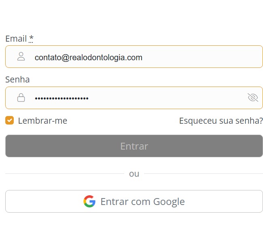Click the divider line right of "ou"
The width and height of the screenshot is (263, 226).
tap(203, 174)
